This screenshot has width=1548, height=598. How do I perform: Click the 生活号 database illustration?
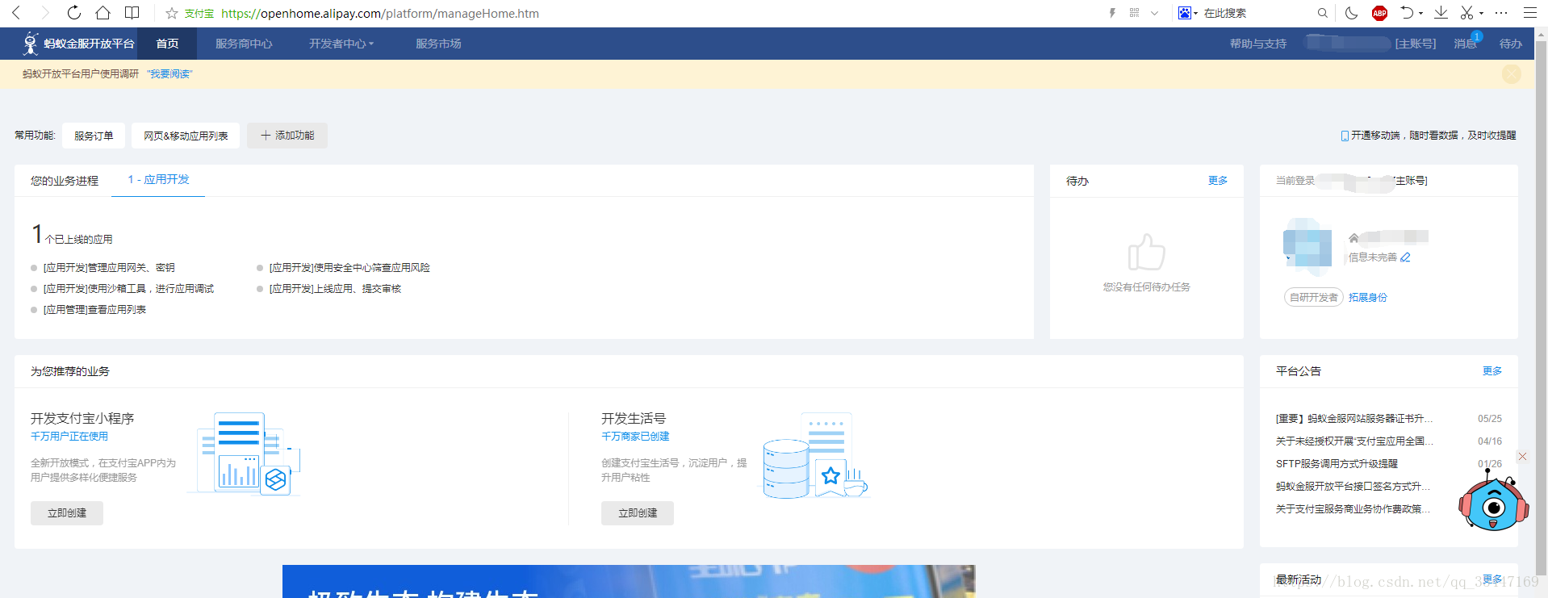coord(815,456)
